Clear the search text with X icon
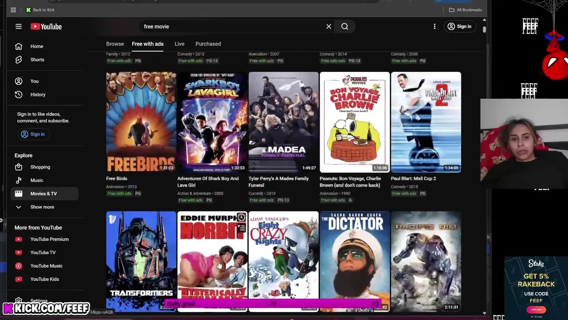Image resolution: width=568 pixels, height=320 pixels. pyautogui.click(x=329, y=27)
